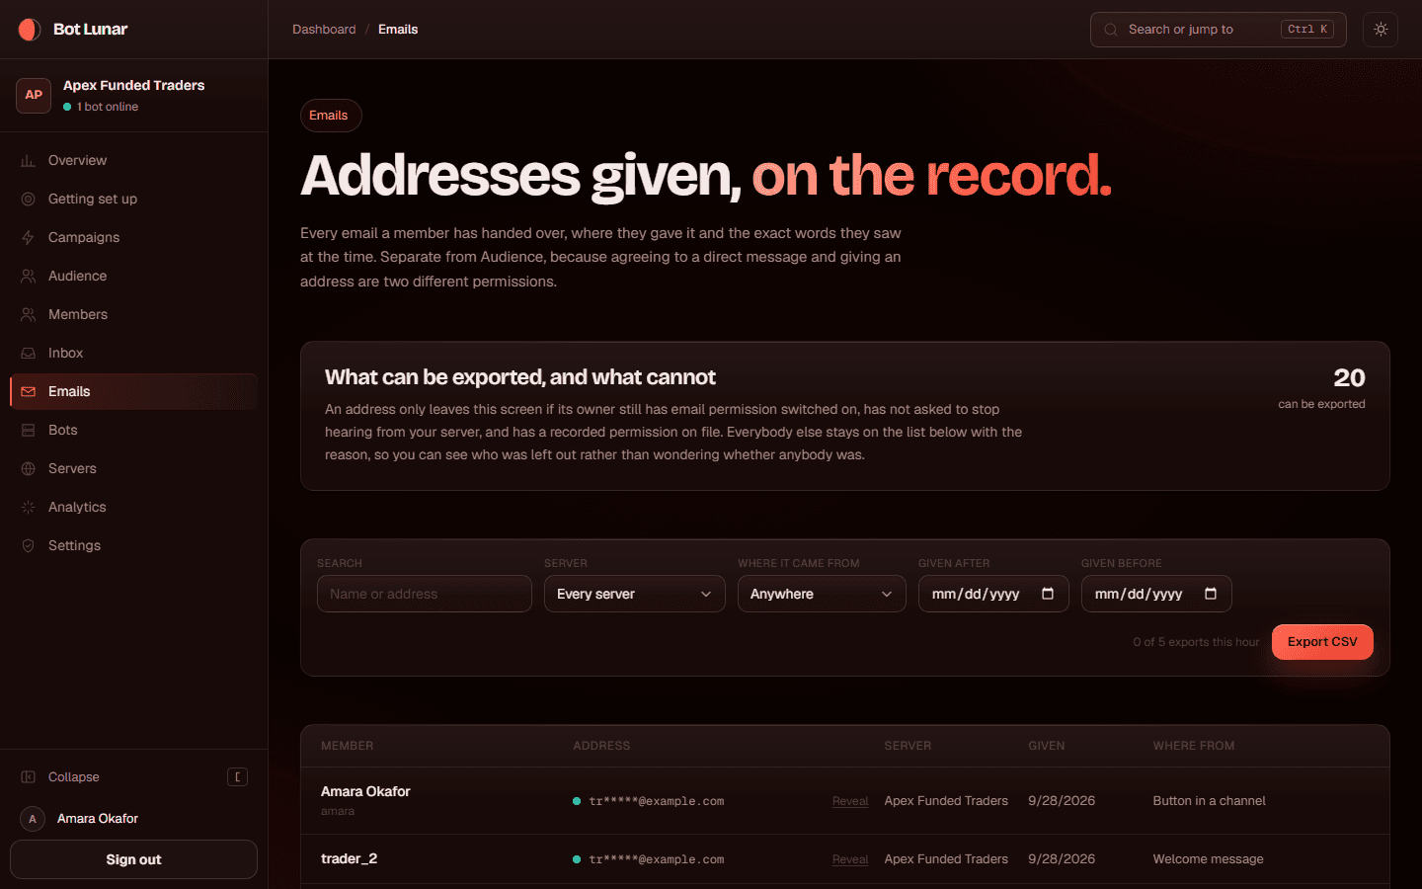Click the Getting set up target icon
Screen dimensions: 1422x889
click(28, 200)
